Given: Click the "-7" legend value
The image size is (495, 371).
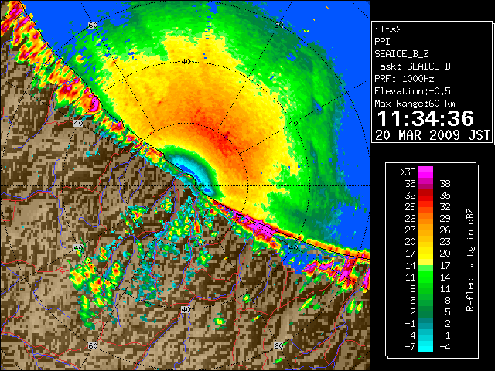Looking at the screenshot, I should tap(410, 347).
